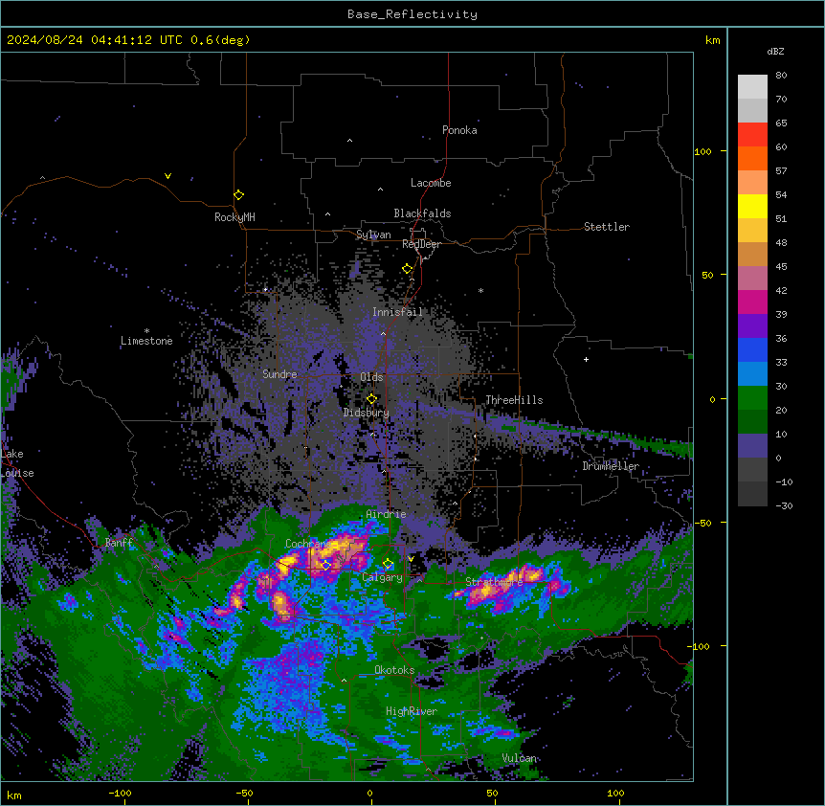The image size is (825, 806).
Task: Click the Airdrie city label
Action: coord(386,514)
